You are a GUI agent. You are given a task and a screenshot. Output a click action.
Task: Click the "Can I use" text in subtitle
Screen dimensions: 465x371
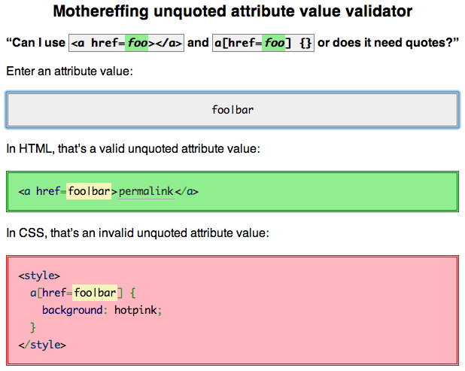(x=35, y=43)
